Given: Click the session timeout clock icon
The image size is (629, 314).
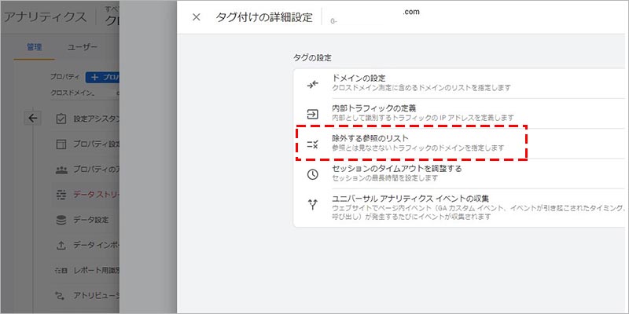Looking at the screenshot, I should click(312, 173).
